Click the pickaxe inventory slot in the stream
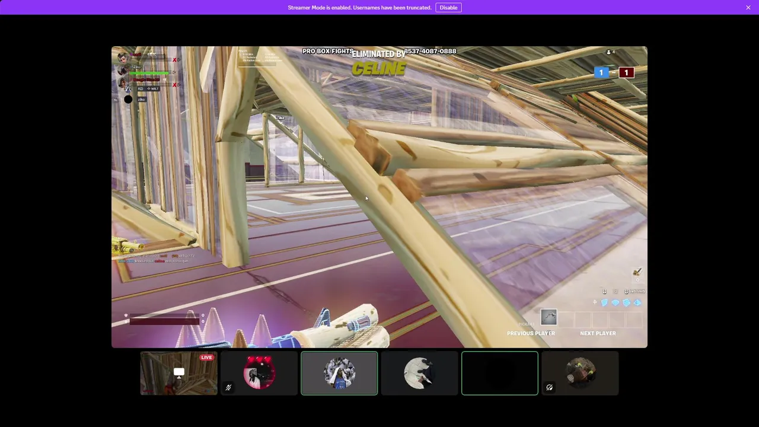The height and width of the screenshot is (427, 759). pos(548,317)
